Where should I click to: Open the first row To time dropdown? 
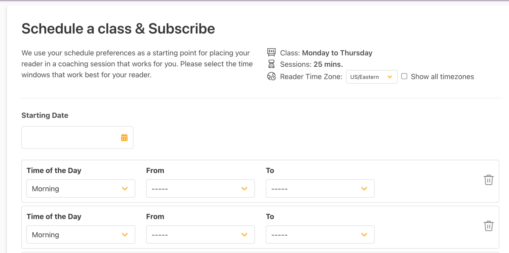[320, 189]
